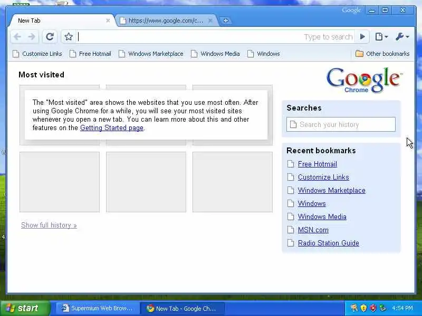Click the red shield tray icon

click(x=373, y=308)
